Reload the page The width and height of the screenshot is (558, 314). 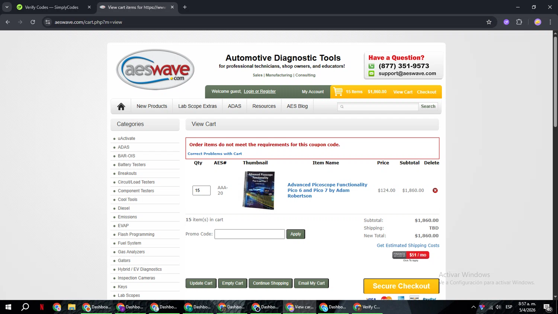[33, 22]
